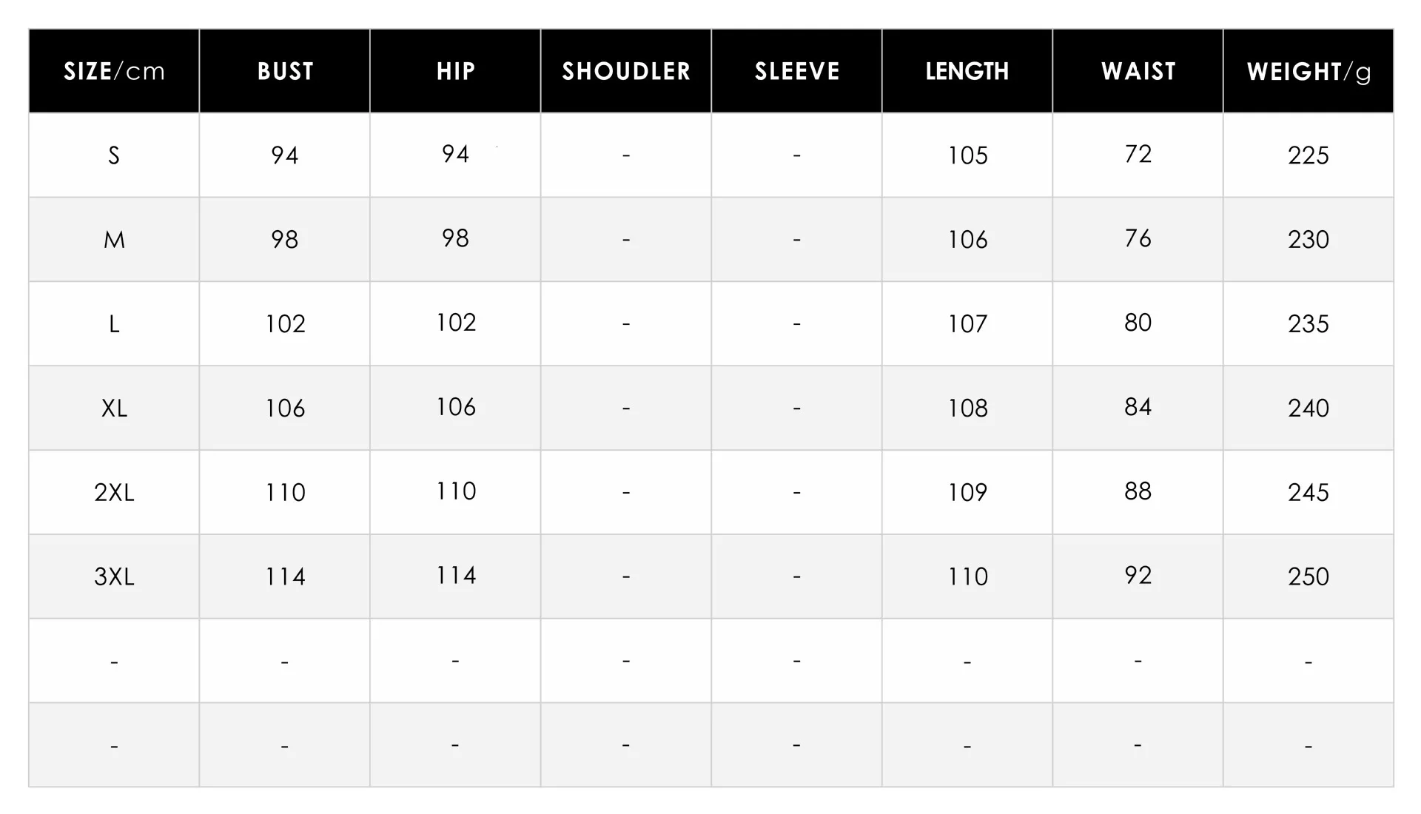Click the waist value 88 cell
The width and height of the screenshot is (1421, 814).
(x=1138, y=492)
